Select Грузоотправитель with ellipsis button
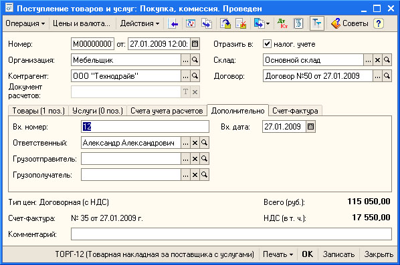The height and width of the screenshot is (265, 400). [x=185, y=159]
